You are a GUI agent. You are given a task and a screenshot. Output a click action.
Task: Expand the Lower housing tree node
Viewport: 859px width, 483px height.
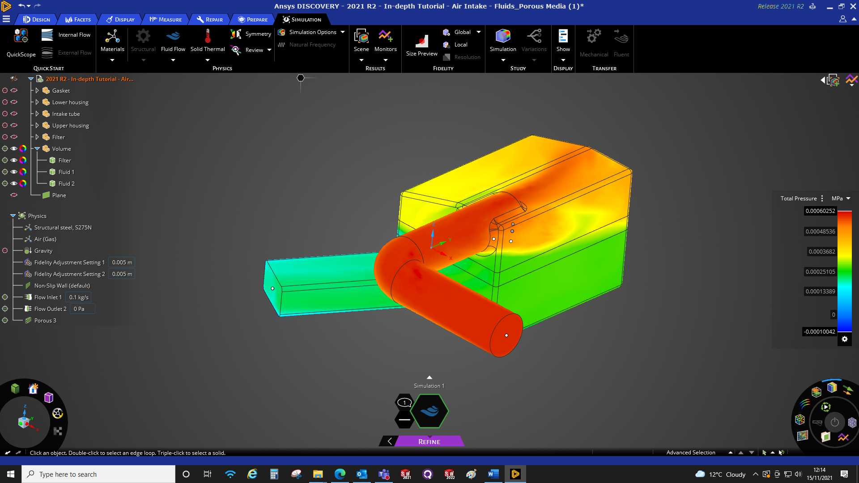pyautogui.click(x=37, y=102)
